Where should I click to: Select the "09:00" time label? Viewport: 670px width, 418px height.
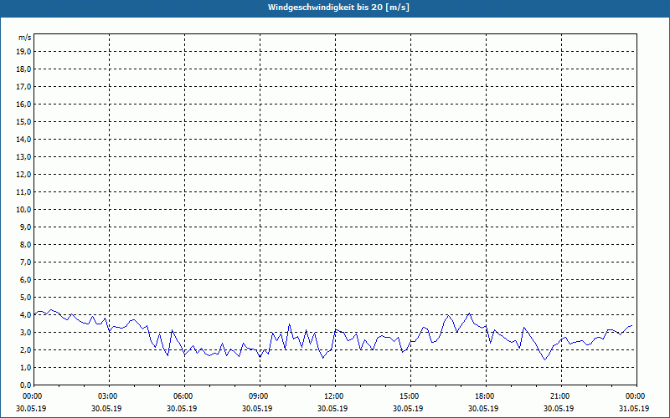pos(260,396)
